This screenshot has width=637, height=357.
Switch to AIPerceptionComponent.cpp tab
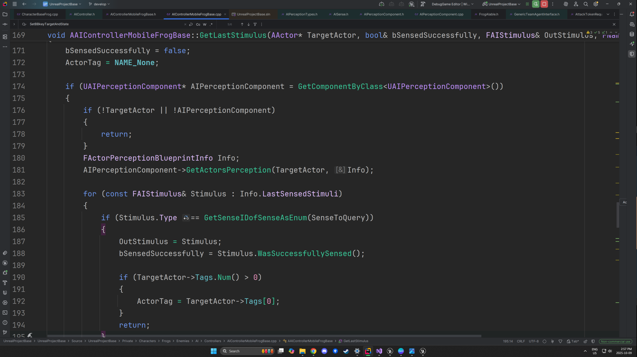pos(441,14)
